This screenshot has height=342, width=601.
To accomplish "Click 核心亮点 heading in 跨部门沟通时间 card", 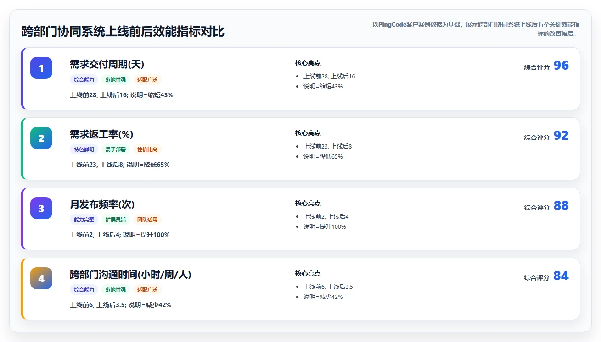I will point(308,274).
